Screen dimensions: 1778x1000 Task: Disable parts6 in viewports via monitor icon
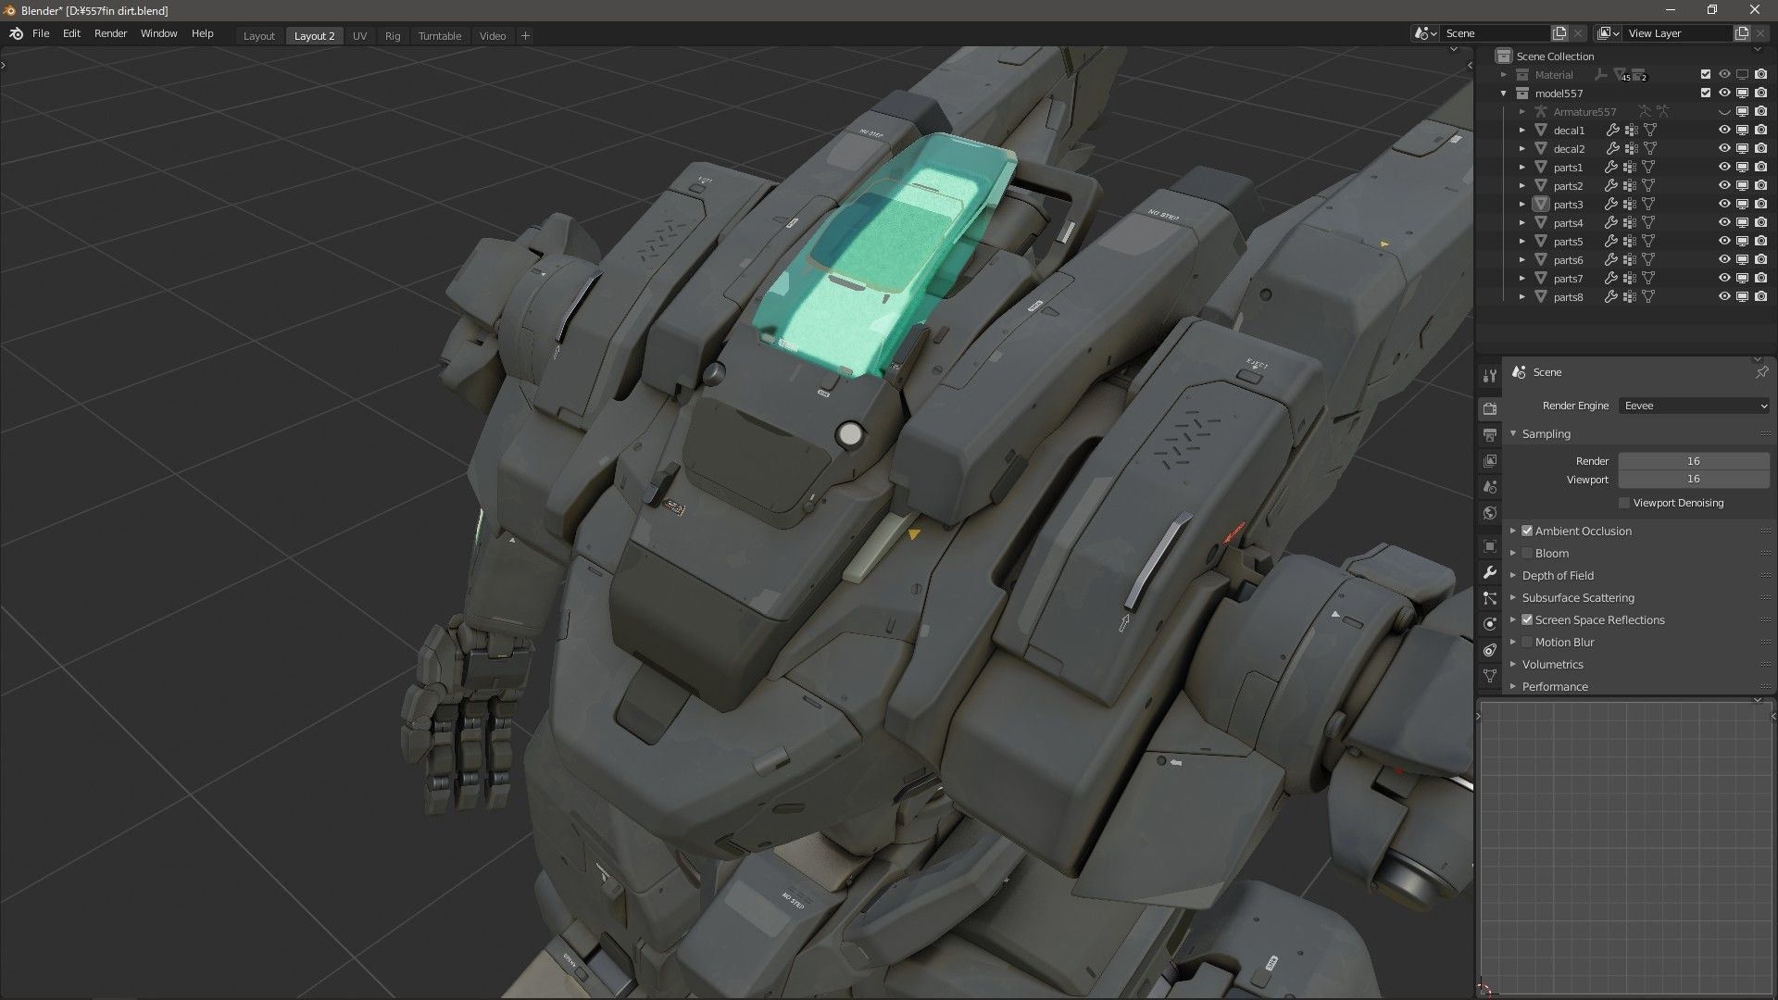(x=1742, y=259)
